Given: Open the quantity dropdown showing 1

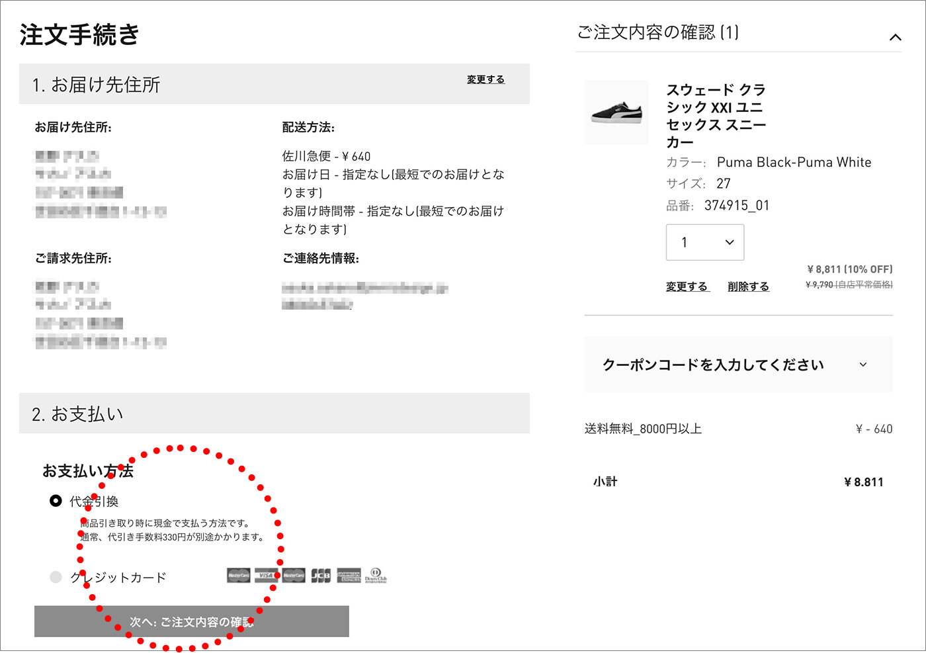Looking at the screenshot, I should [705, 242].
